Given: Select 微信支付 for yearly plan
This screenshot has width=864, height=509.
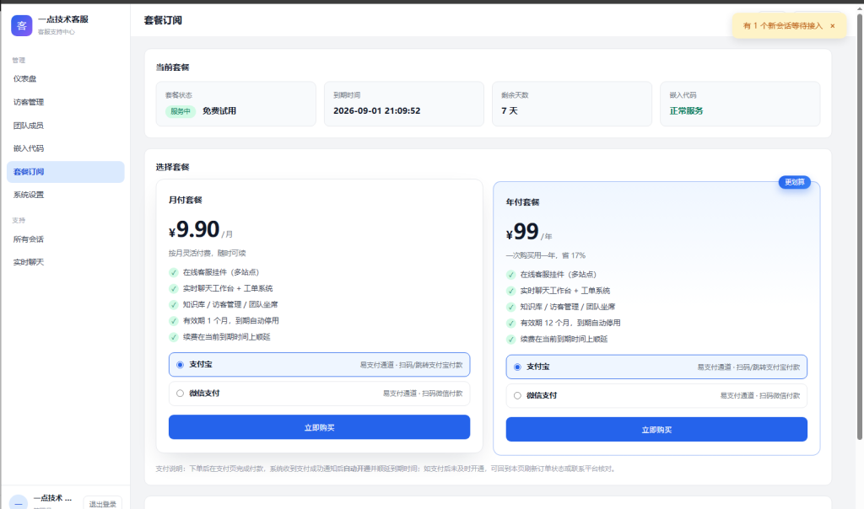Looking at the screenshot, I should point(656,395).
